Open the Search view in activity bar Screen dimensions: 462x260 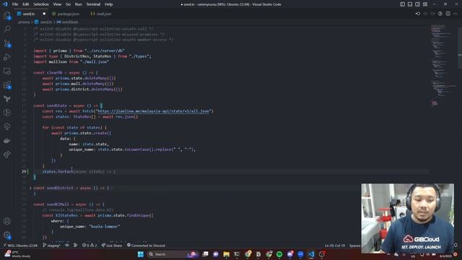[x=7, y=29]
